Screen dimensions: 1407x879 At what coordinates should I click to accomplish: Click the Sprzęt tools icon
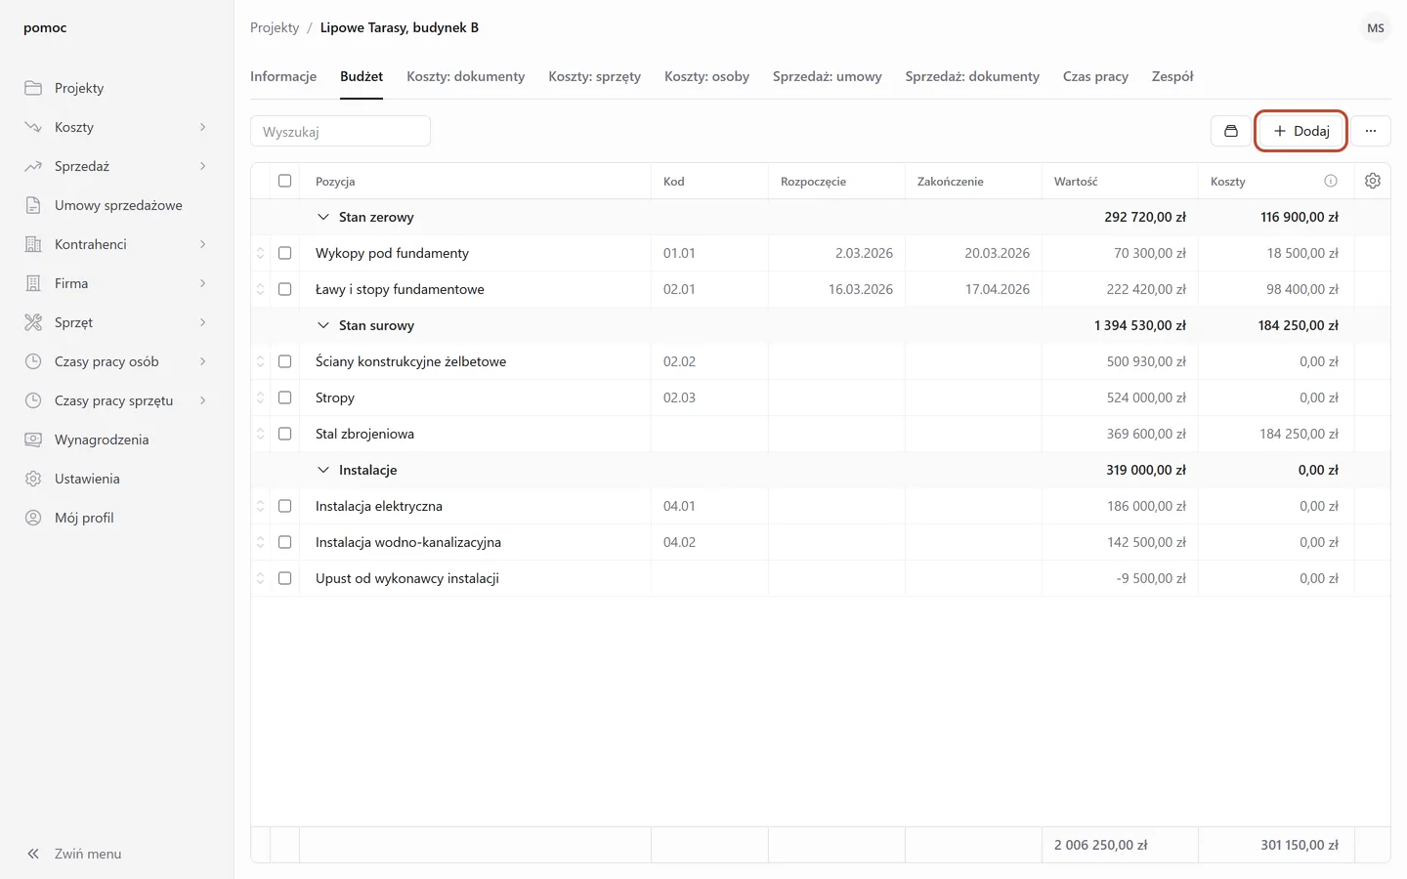point(33,322)
